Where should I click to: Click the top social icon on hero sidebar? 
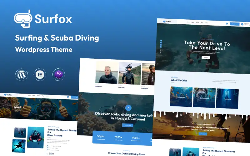click(161, 41)
